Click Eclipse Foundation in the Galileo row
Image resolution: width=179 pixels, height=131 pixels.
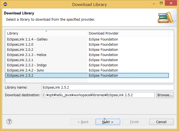[103, 39]
